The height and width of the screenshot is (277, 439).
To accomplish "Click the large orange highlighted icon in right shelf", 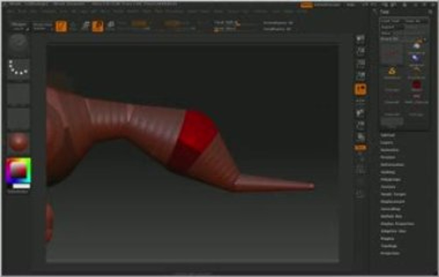I will tap(360, 89).
